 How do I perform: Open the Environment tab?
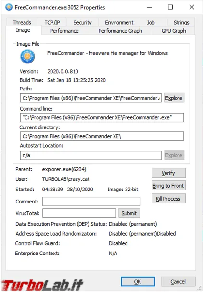click(x=119, y=22)
